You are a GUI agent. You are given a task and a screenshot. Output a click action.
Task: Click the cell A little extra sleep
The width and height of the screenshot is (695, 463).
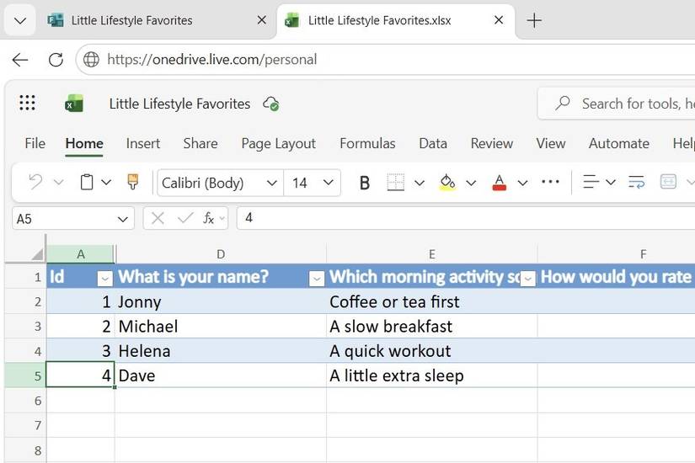click(431, 375)
